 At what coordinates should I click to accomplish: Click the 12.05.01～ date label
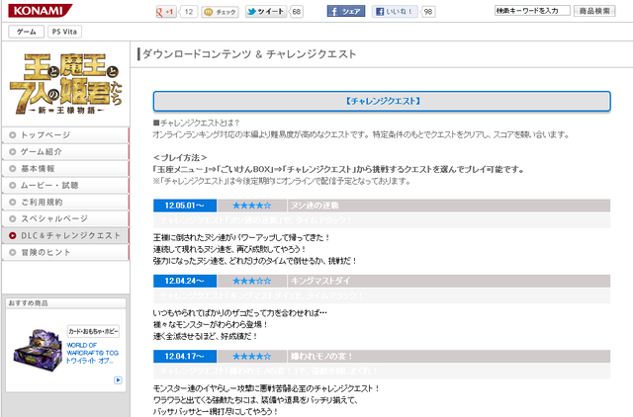tap(185, 206)
